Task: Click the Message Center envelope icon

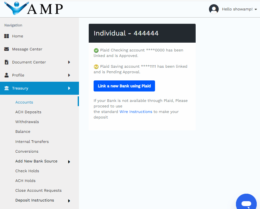Action: 6,49
